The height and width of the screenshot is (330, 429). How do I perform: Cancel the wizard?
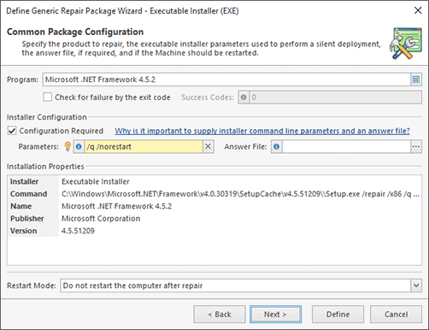click(396, 315)
